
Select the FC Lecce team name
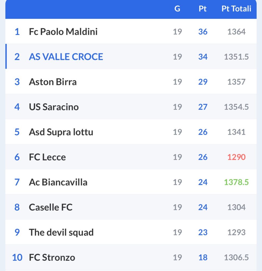(x=47, y=157)
